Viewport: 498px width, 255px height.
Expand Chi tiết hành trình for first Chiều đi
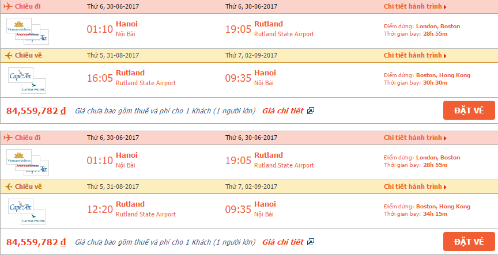coord(415,6)
